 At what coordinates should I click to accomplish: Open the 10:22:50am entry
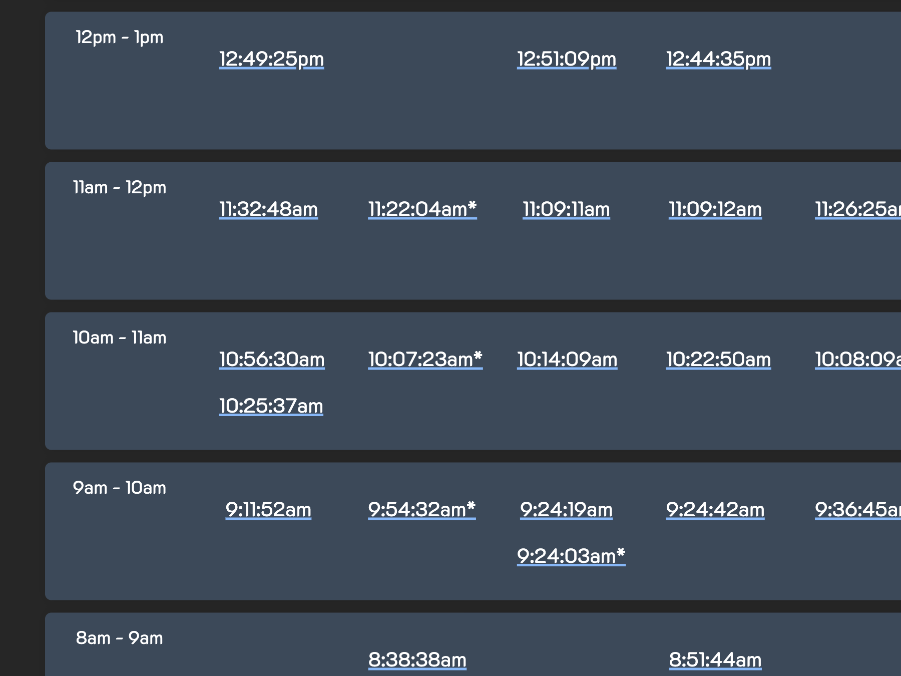pyautogui.click(x=718, y=359)
